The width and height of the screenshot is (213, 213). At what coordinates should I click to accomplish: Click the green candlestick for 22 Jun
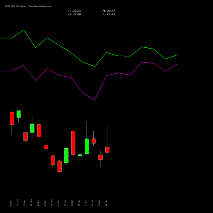[19, 114]
